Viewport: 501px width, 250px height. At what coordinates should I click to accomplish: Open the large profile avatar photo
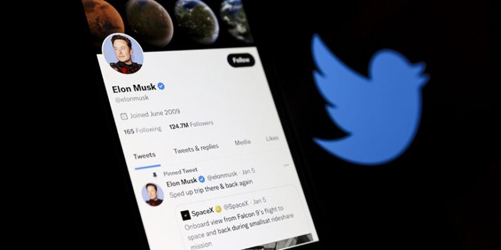coord(122,54)
